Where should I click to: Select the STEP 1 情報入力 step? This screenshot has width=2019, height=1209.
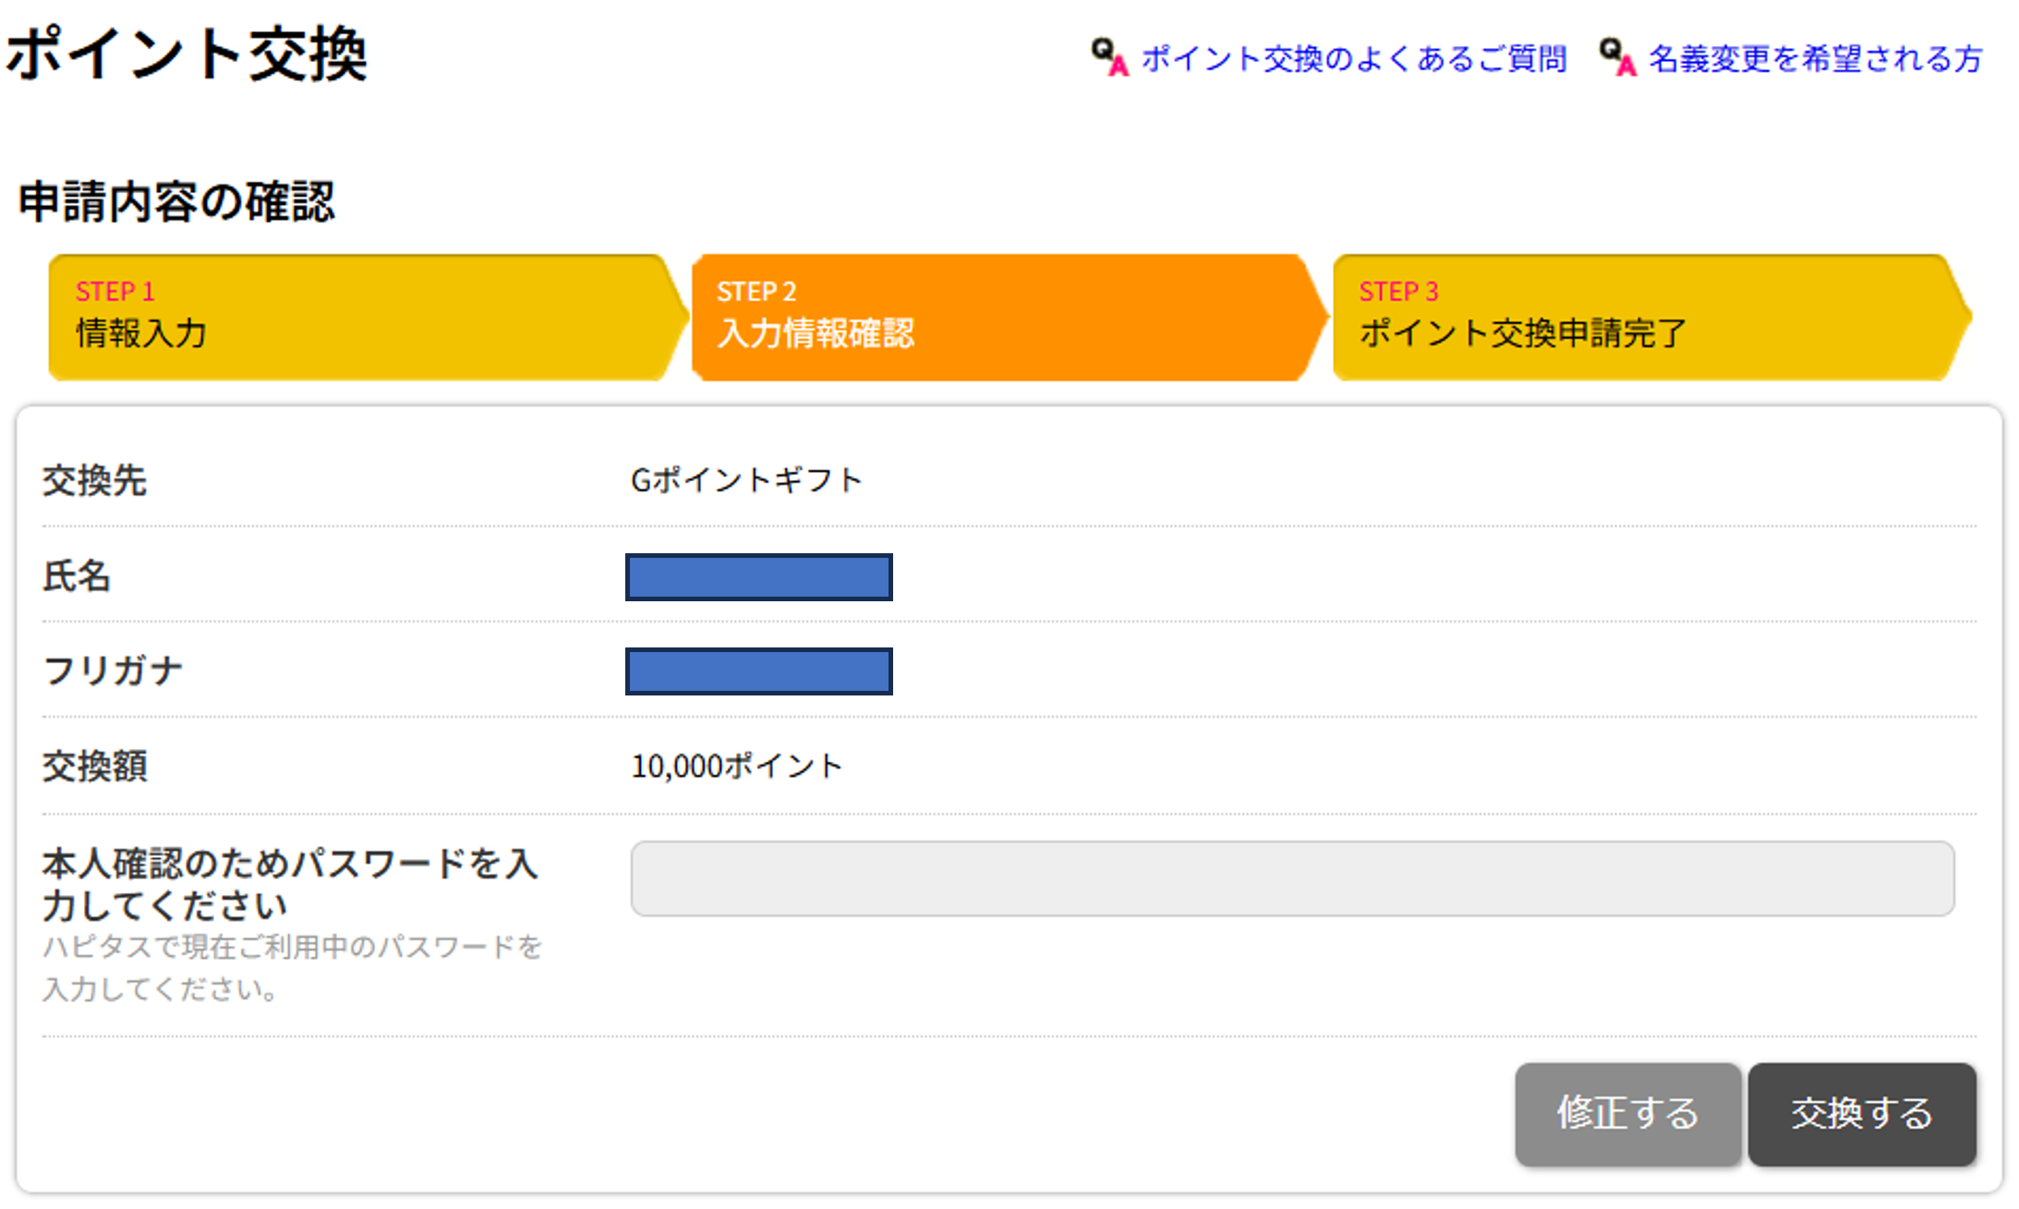360,317
